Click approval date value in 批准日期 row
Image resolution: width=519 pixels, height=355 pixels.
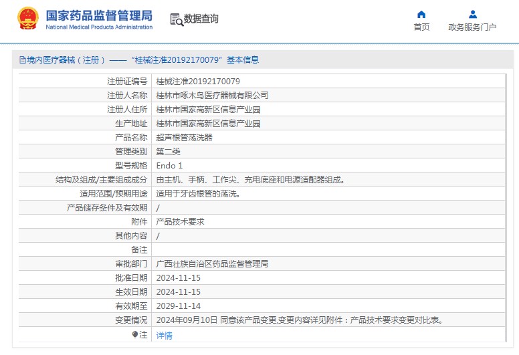(x=179, y=278)
